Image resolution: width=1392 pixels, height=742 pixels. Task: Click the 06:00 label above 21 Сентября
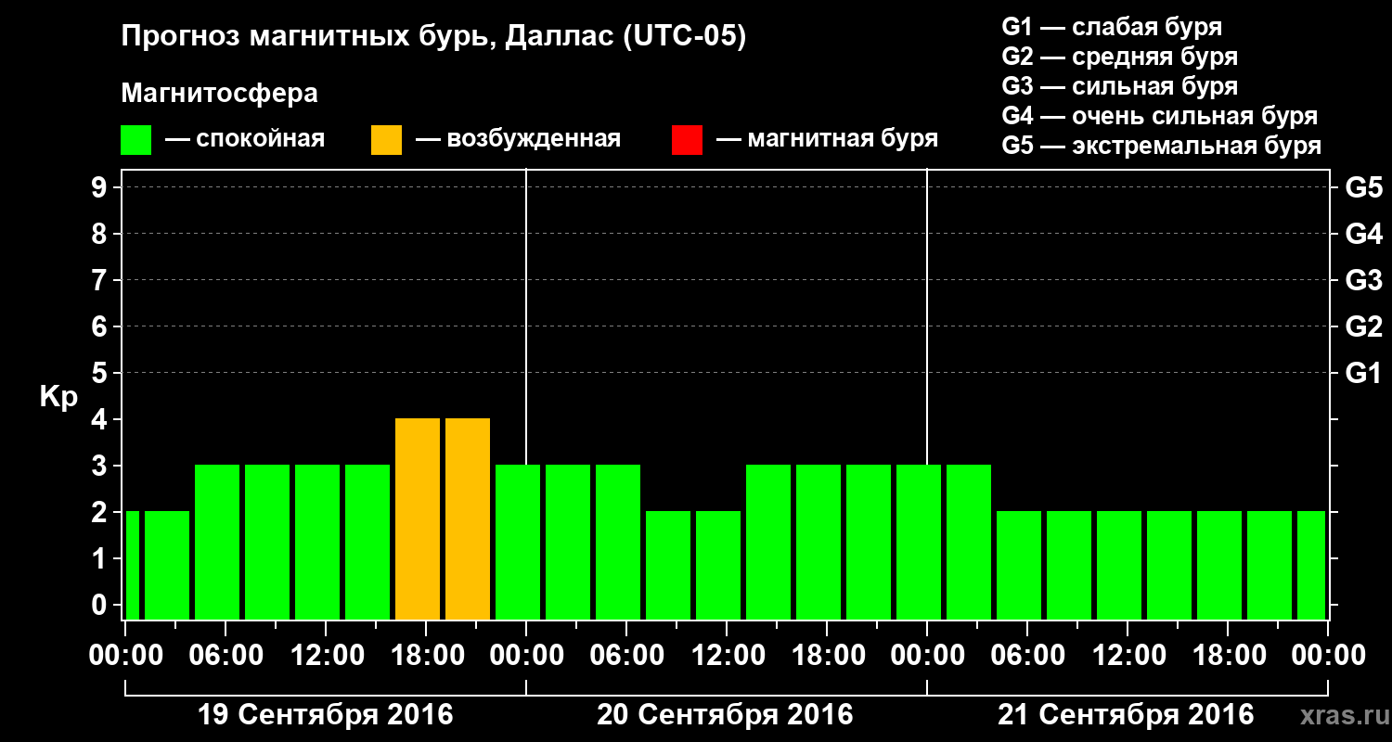(1027, 656)
